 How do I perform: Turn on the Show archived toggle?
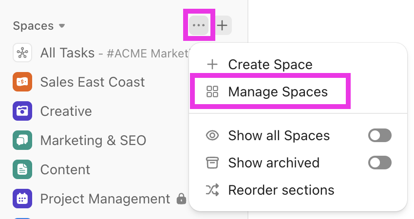coord(380,163)
